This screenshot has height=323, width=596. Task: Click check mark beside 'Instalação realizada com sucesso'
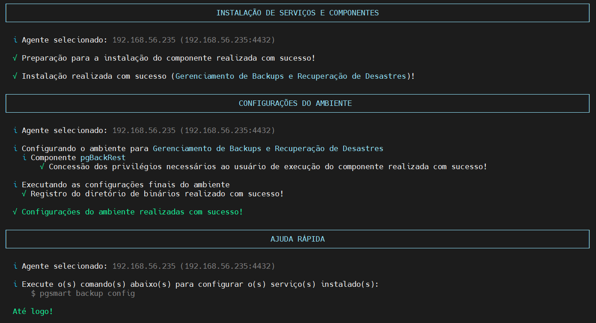[x=15, y=76]
